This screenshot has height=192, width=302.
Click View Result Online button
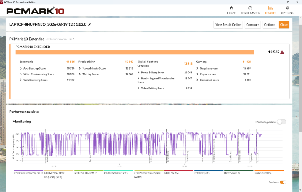[x=228, y=25]
